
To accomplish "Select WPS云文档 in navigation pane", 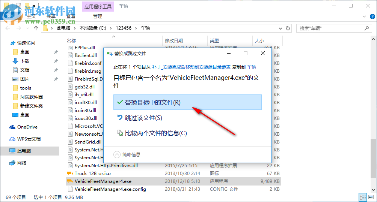I will pos(29,139).
